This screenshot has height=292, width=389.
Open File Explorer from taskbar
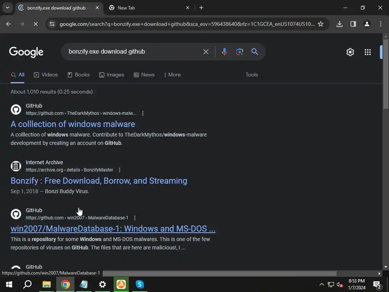[x=46, y=284]
